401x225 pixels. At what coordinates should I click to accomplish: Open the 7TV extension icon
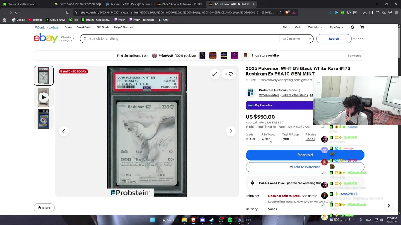336,12
